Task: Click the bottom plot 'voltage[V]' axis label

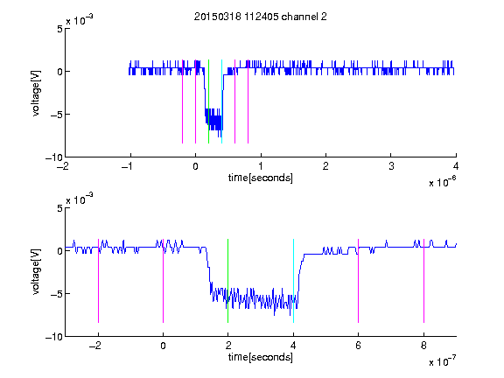Action: [36, 271]
